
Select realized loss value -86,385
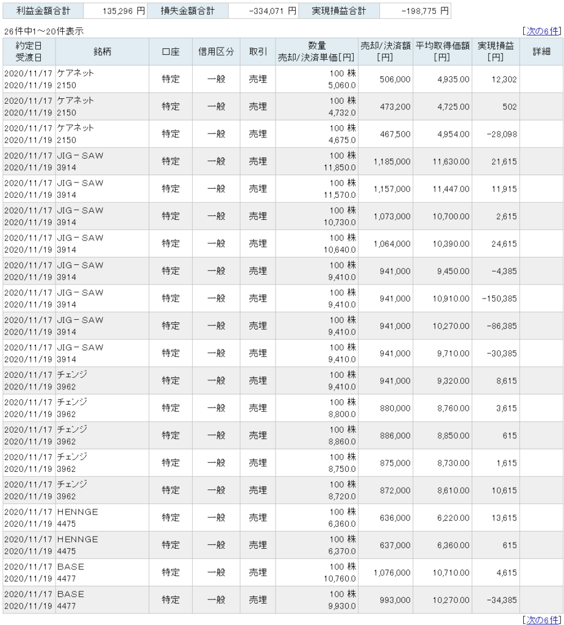pos(501,326)
